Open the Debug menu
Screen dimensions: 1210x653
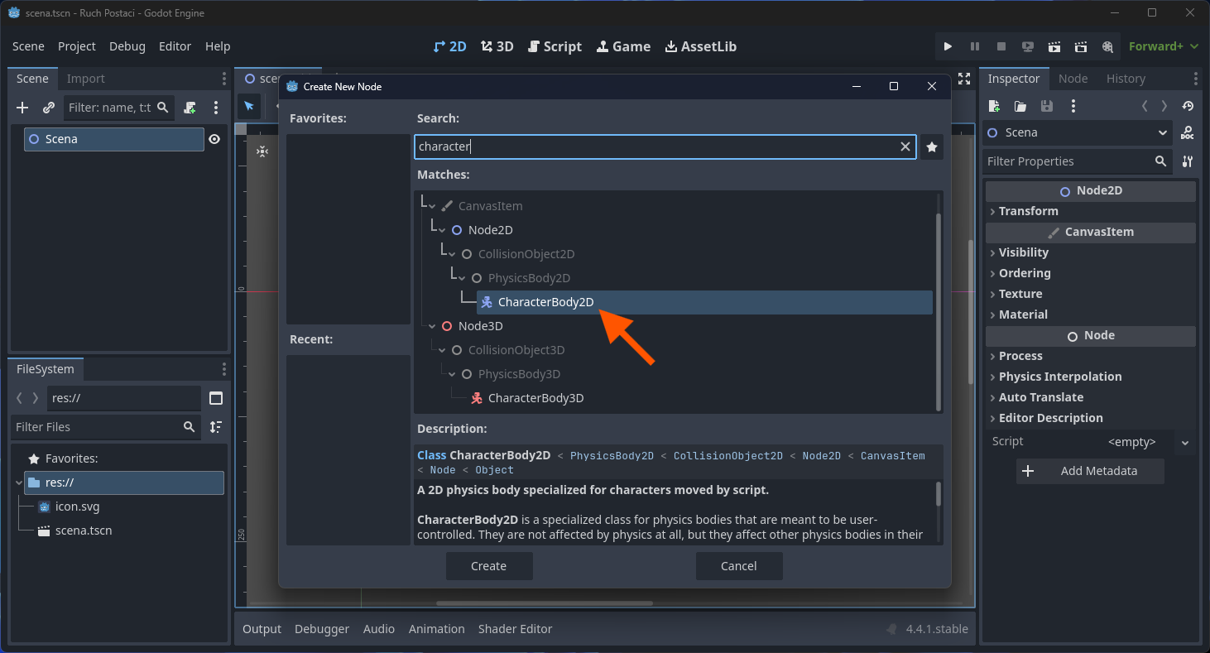[x=127, y=46]
